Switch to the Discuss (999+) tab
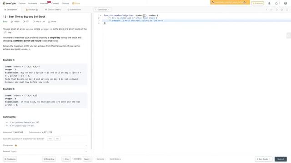Viewport: 291px width, 163px height. point(53,10)
